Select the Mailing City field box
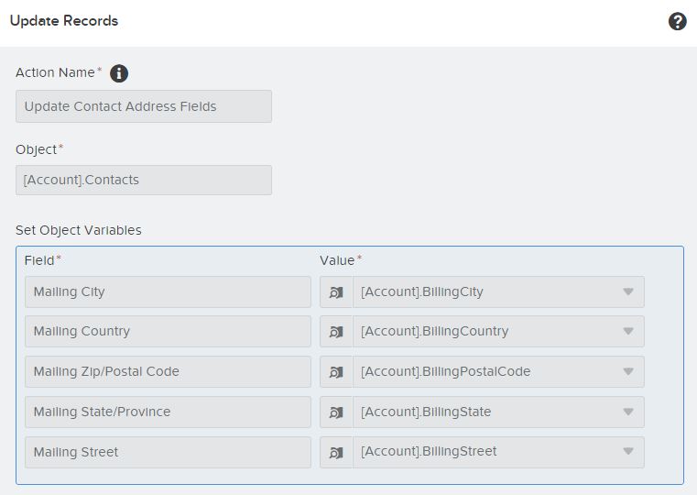This screenshot has height=495, width=697. [x=168, y=292]
